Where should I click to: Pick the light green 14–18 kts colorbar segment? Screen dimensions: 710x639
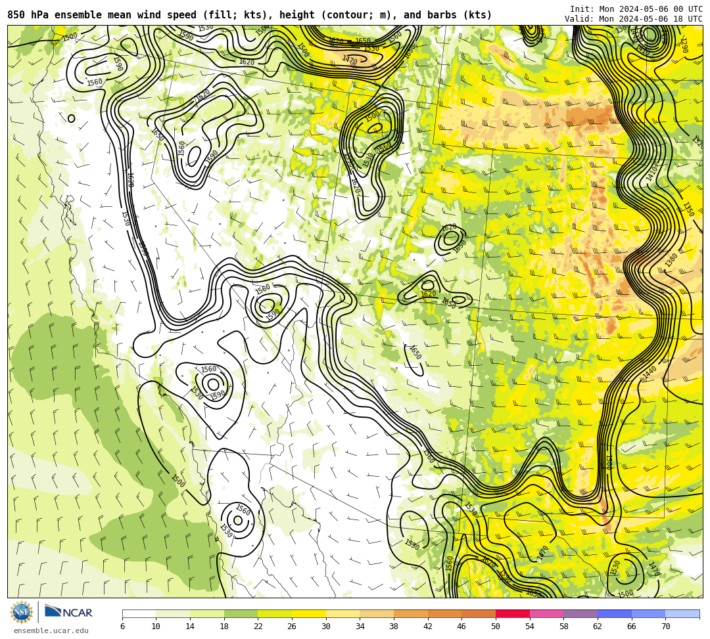(x=207, y=613)
